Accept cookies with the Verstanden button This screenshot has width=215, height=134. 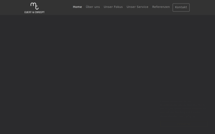tap(184, 124)
